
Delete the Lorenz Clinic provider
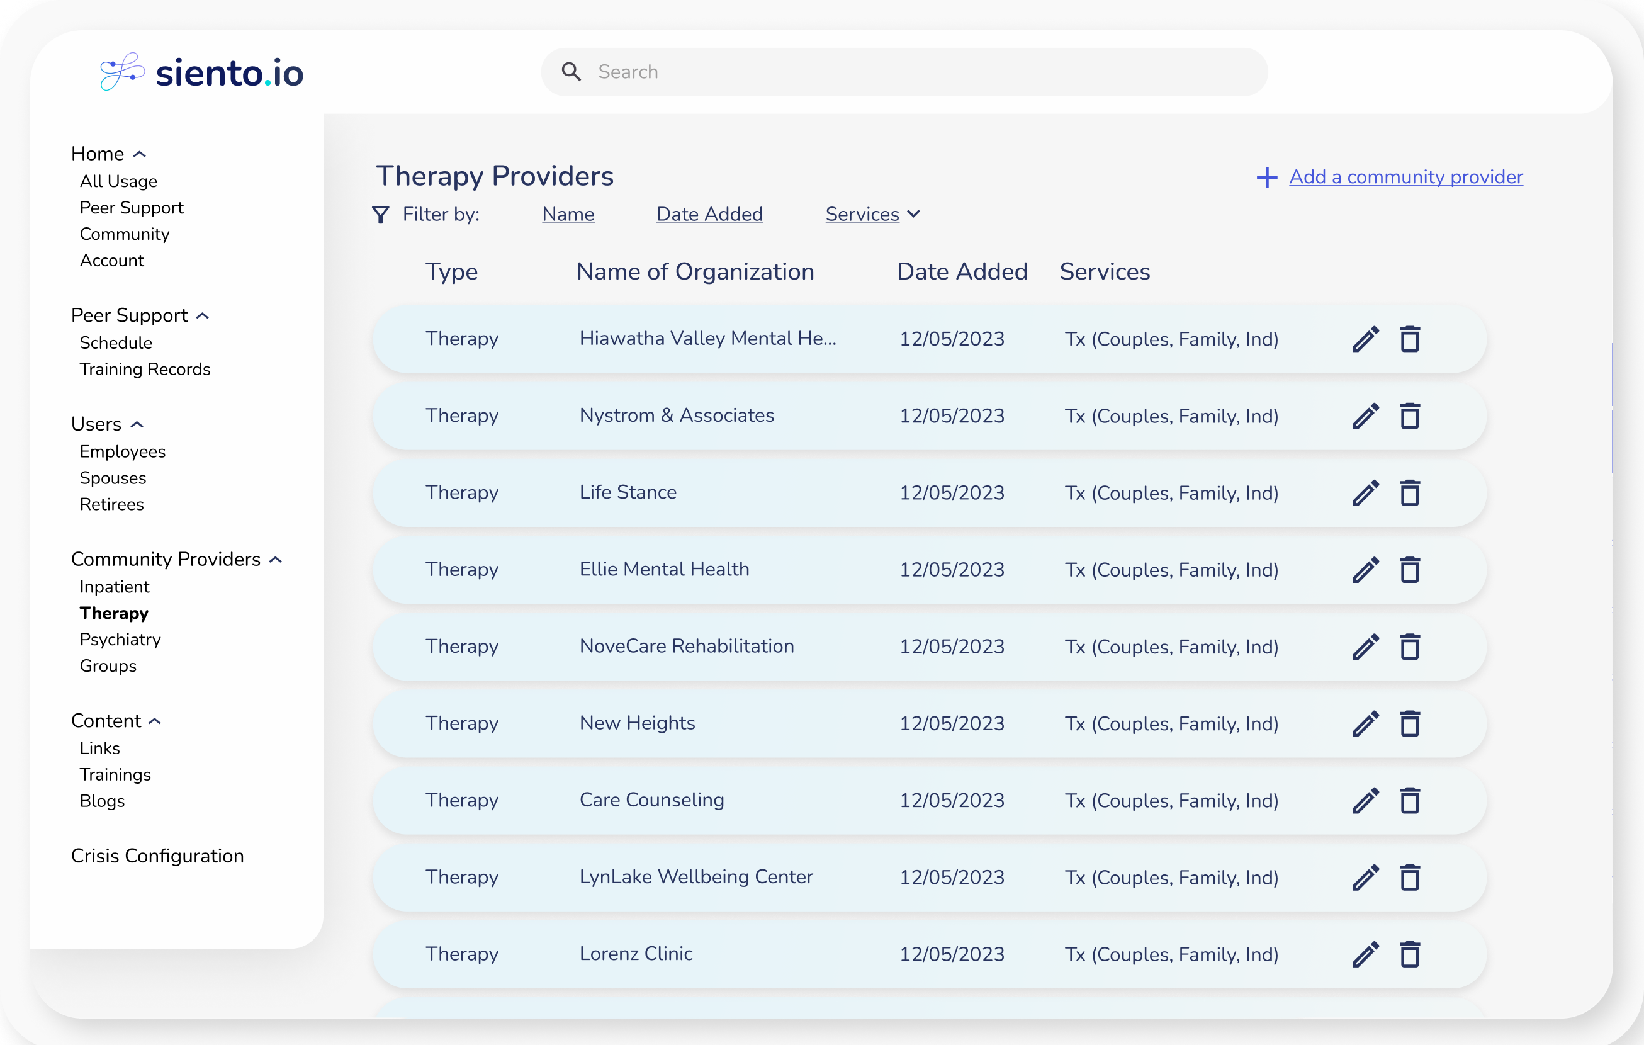(1410, 954)
